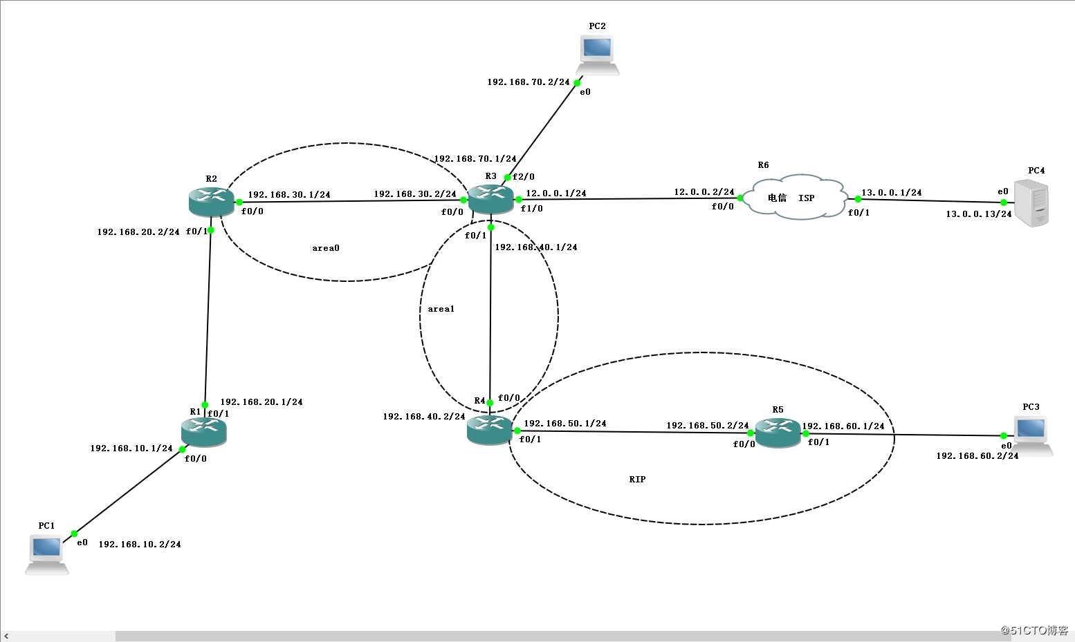Select the 13.0.0.1/24 label

(892, 193)
